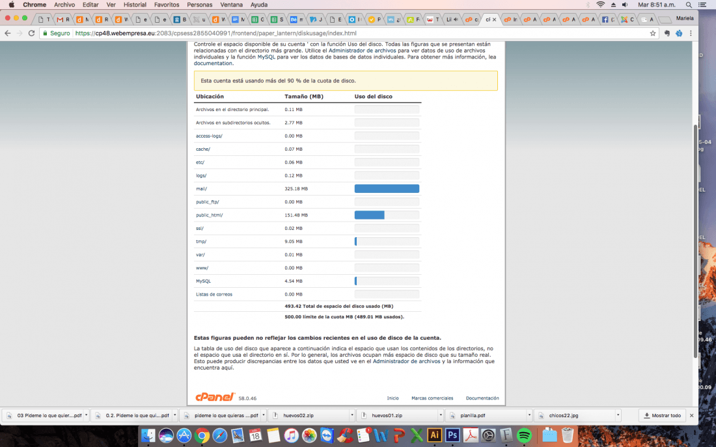Open the App Store dock icon

(x=184, y=435)
